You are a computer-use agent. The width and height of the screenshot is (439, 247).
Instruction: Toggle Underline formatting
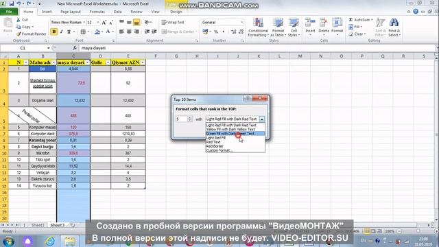tap(69, 32)
